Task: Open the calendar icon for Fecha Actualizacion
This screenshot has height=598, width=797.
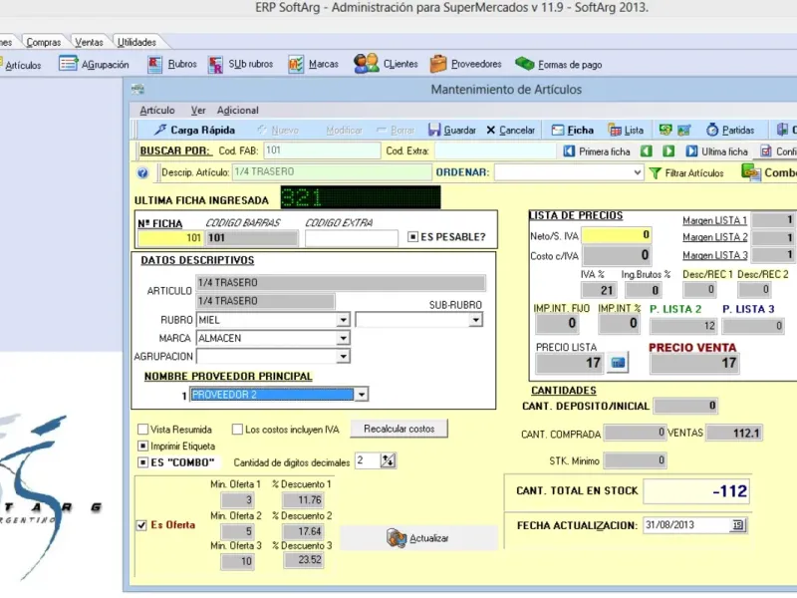Action: click(x=737, y=525)
